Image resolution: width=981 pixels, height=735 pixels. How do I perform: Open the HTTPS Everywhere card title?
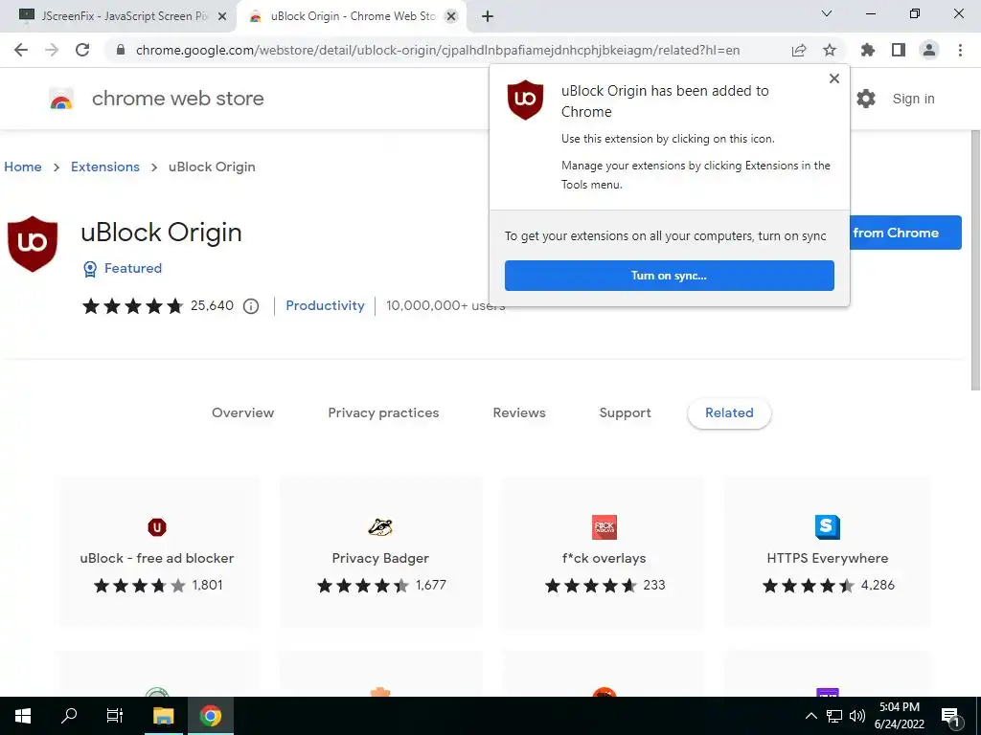(828, 558)
